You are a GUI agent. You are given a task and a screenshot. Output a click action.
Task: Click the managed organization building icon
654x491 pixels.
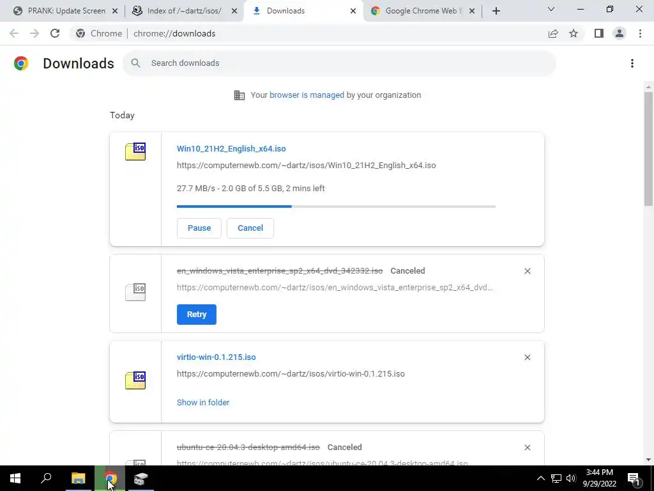[240, 95]
